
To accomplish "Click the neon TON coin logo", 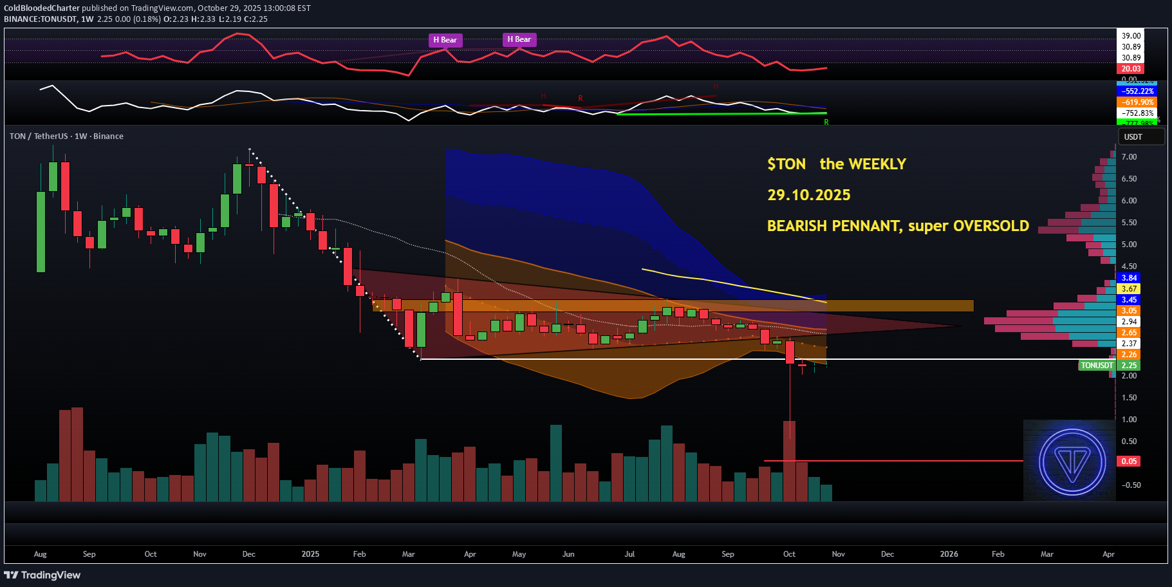I will pyautogui.click(x=1072, y=461).
